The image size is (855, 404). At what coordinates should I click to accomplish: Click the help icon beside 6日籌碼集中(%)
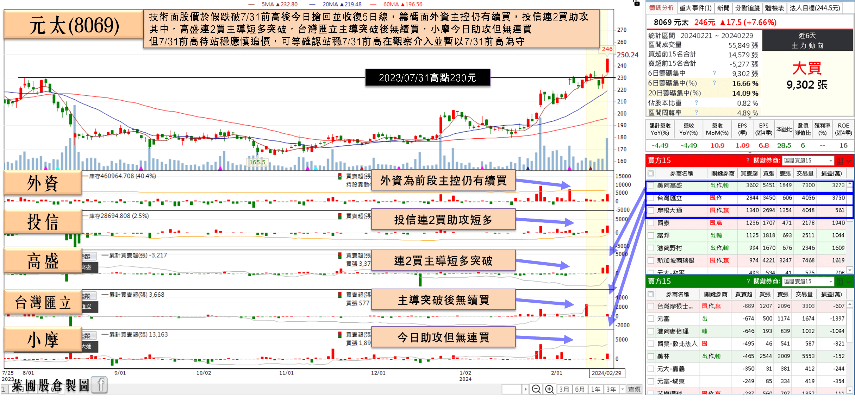pyautogui.click(x=714, y=83)
